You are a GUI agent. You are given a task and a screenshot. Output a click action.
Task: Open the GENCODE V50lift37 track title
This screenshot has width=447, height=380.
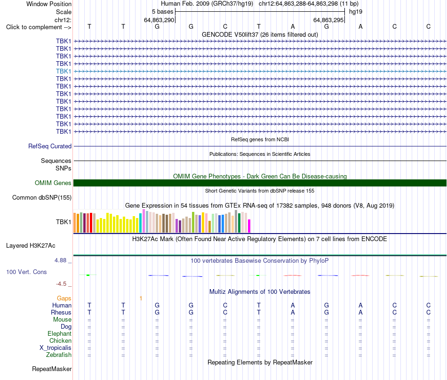(260, 34)
